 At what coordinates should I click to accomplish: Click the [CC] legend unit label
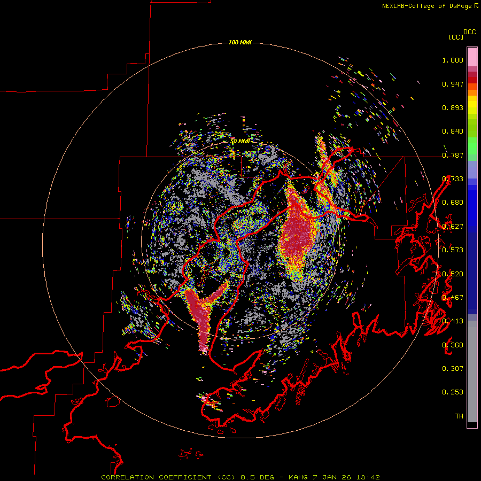click(x=456, y=37)
